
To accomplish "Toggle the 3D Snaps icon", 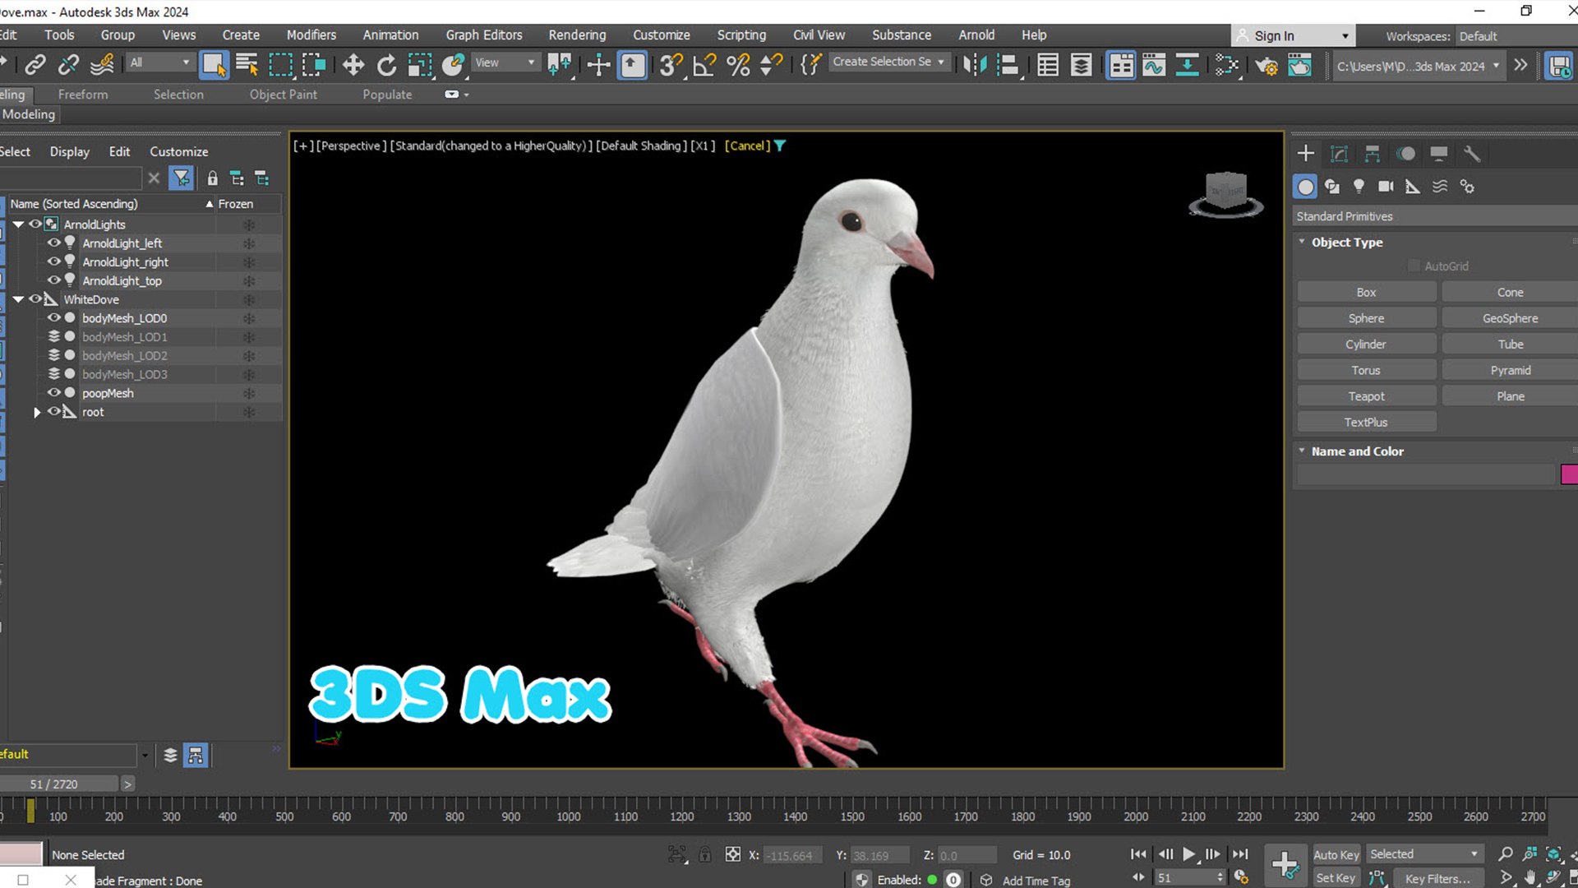I will 671,64.
